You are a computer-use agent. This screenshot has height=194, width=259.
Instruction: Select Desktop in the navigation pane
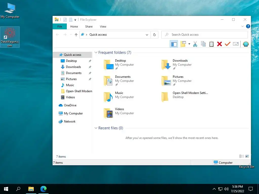click(x=71, y=61)
